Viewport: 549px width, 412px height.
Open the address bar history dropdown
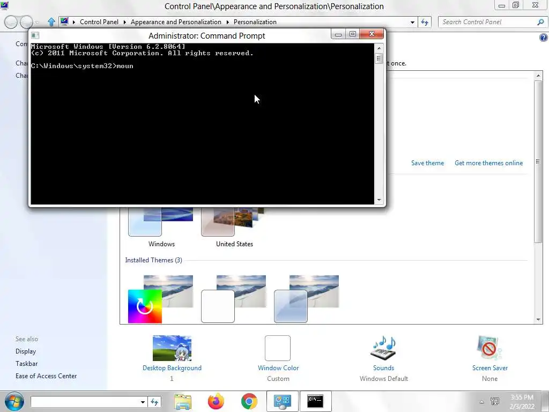click(412, 22)
